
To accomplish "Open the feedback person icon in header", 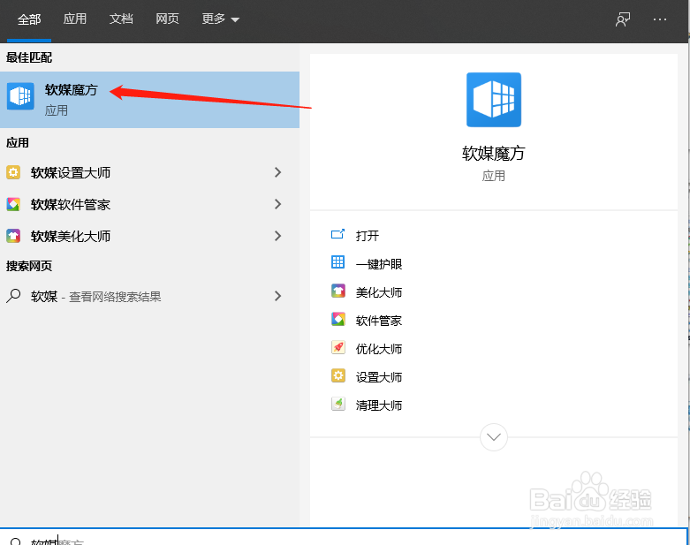I will click(x=623, y=19).
